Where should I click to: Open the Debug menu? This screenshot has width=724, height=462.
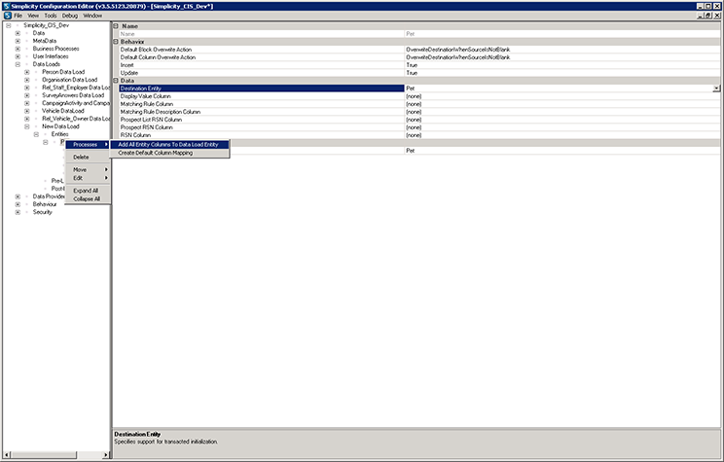70,16
